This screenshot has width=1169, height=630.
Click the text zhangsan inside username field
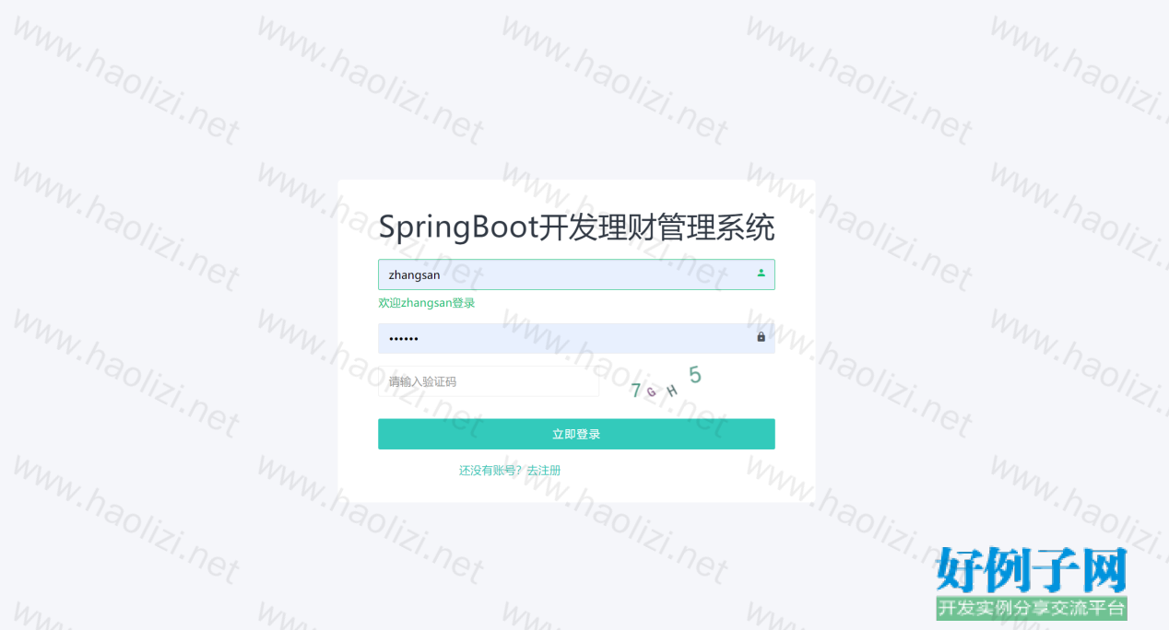tap(414, 275)
